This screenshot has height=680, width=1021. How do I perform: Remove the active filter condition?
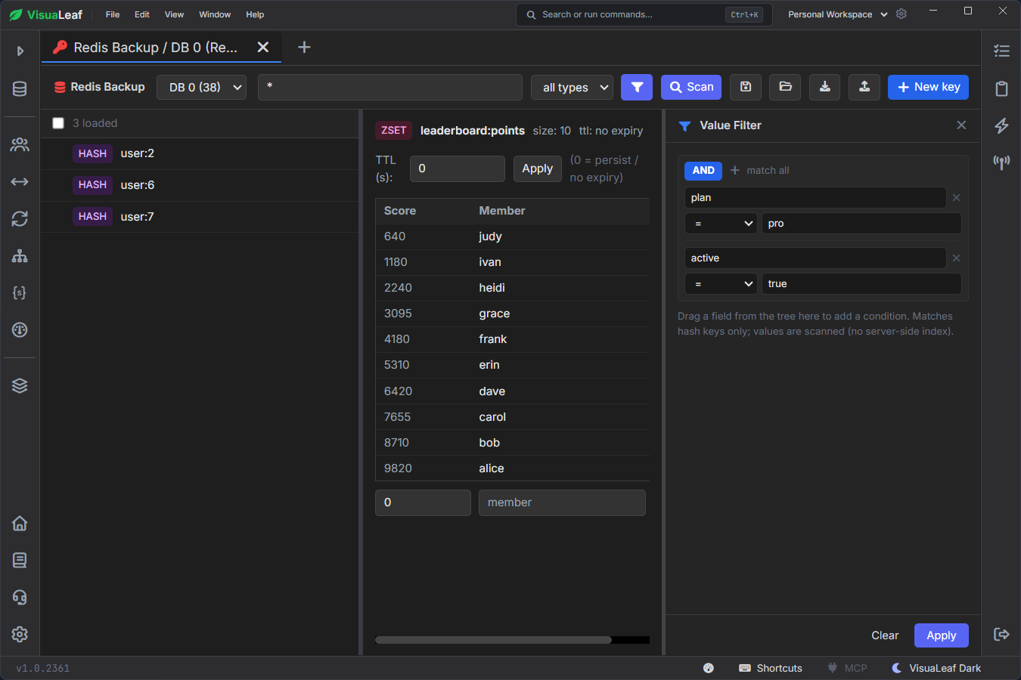pos(956,258)
